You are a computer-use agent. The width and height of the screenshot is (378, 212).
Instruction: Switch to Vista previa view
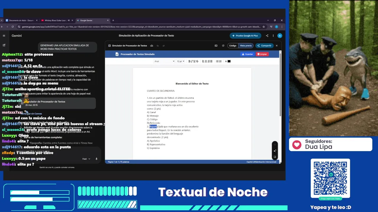coord(246,46)
